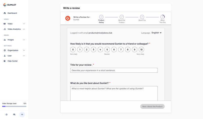The height and width of the screenshot is (119, 203).
Task: Click the Video camera icon
Action: (x=5, y=24)
